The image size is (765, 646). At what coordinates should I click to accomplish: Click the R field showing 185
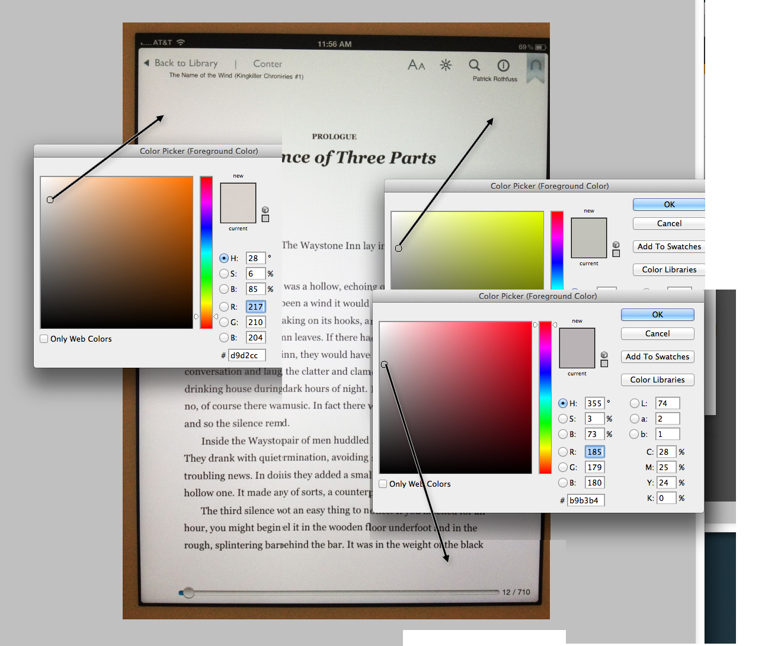click(594, 452)
